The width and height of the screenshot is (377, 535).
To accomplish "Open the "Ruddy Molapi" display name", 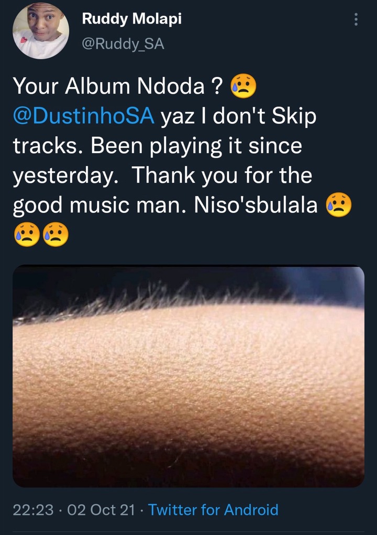I will click(x=131, y=19).
